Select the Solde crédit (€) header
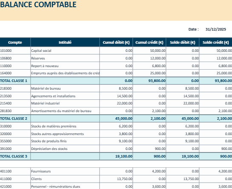The image size is (232, 189). [215, 42]
